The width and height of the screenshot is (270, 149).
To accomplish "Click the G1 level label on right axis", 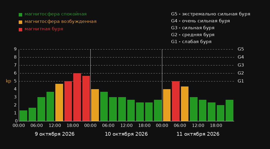I will 241,81.
